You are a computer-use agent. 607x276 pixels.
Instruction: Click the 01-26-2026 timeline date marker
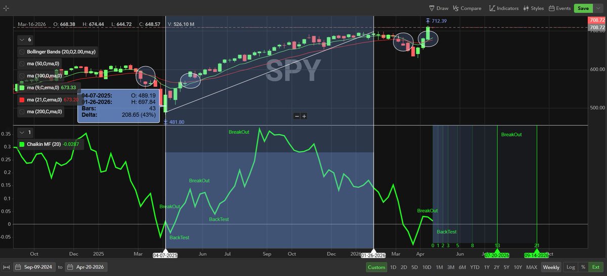pyautogui.click(x=373, y=255)
